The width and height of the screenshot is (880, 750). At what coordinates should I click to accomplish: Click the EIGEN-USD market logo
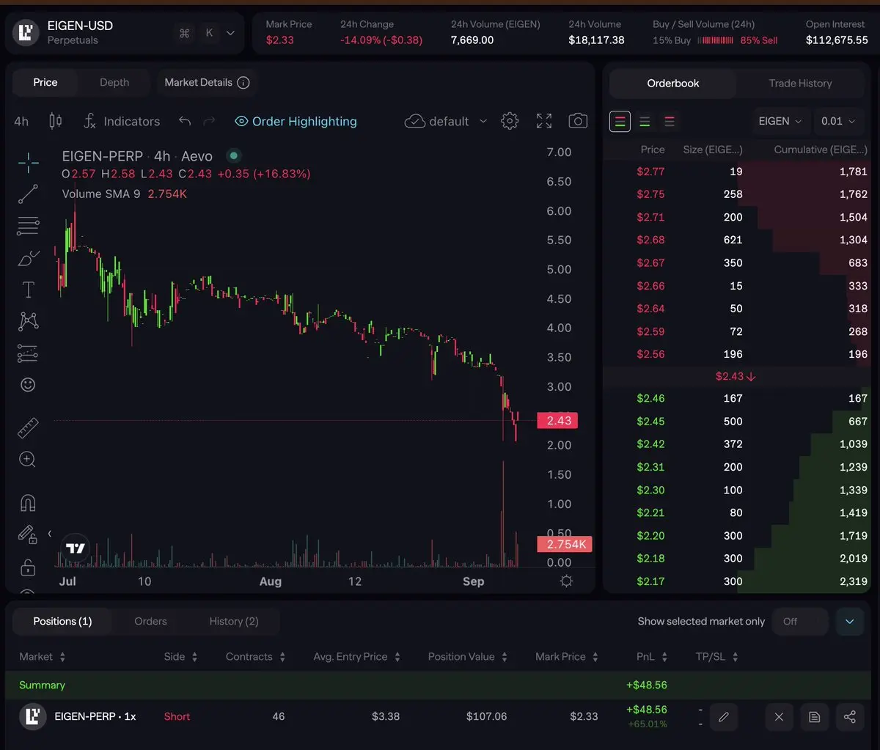pyautogui.click(x=26, y=32)
